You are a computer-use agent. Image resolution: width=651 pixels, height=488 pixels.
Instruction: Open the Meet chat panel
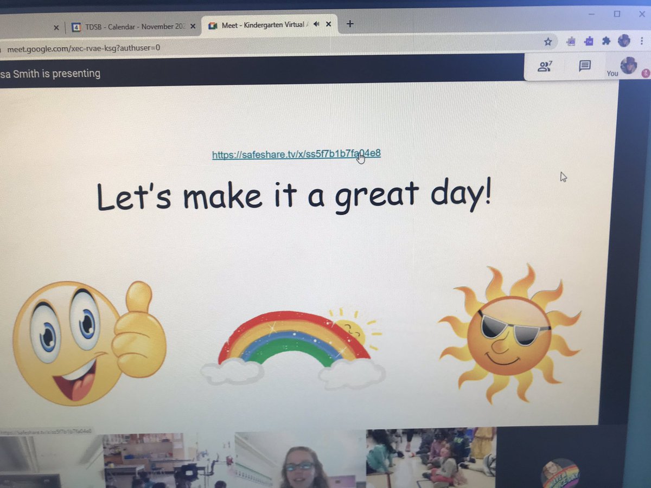tap(584, 66)
